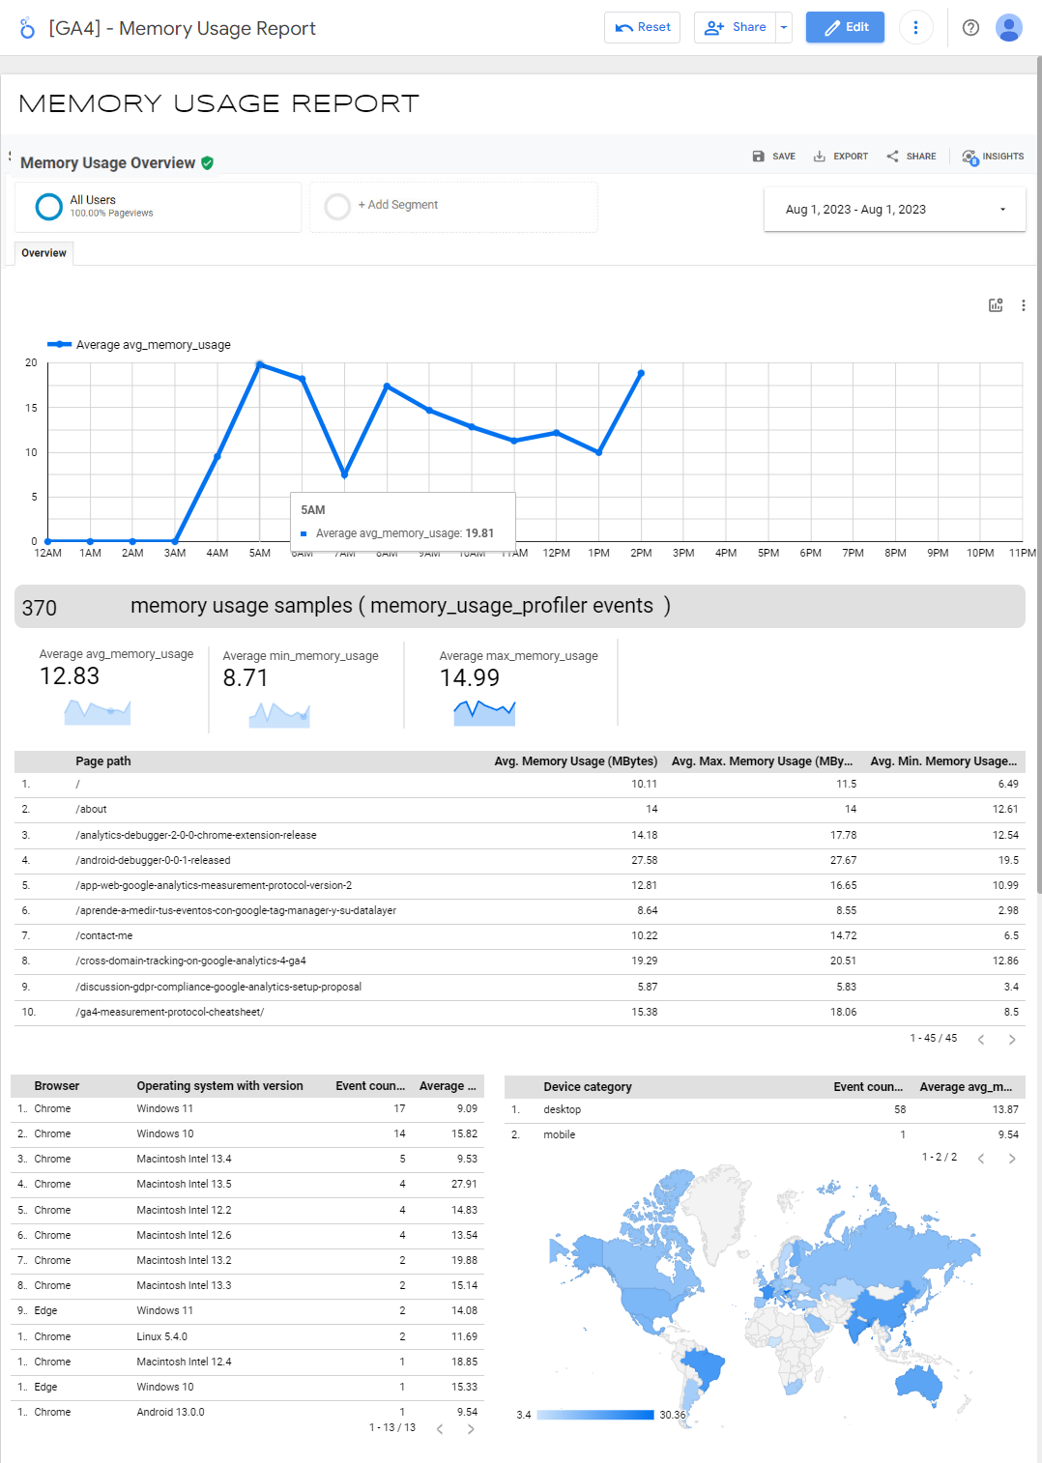
Task: Select the All Users segment circle
Action: point(49,207)
